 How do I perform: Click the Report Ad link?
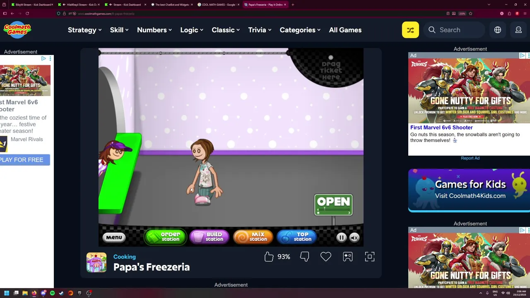470,158
